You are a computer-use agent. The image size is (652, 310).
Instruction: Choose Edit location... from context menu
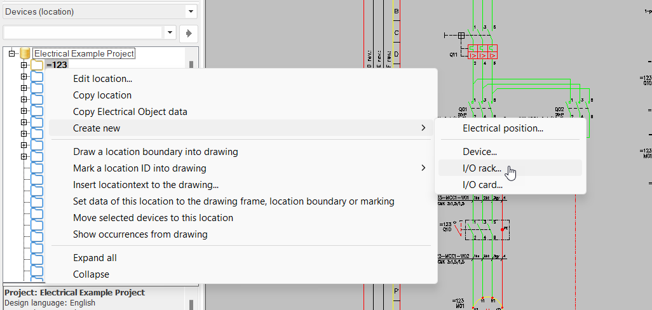[x=102, y=79]
